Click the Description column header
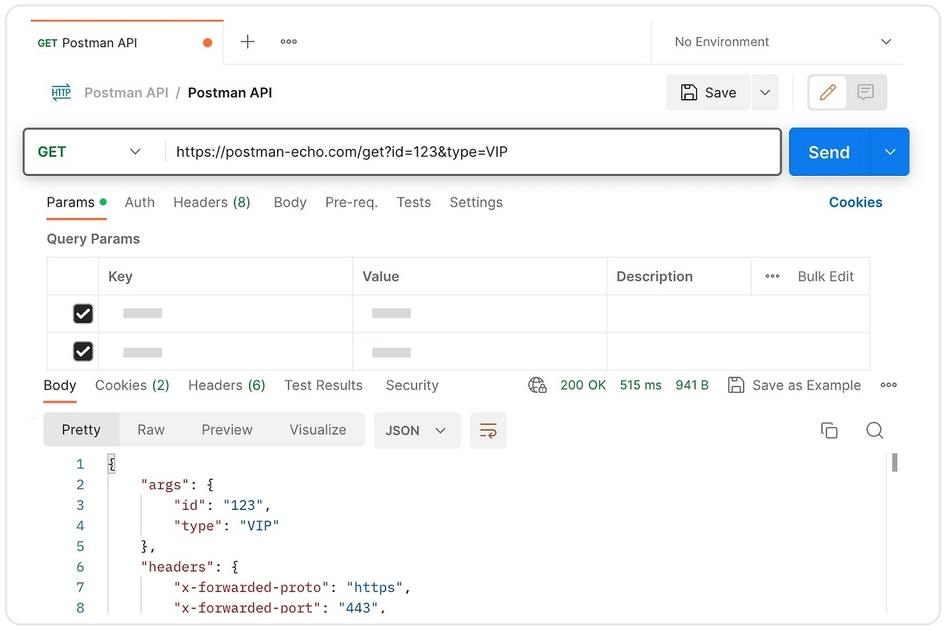Image resolution: width=946 pixels, height=630 pixels. (655, 276)
